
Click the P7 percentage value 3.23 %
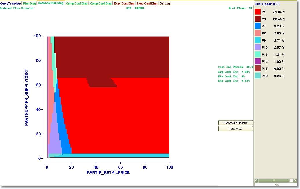279,26
